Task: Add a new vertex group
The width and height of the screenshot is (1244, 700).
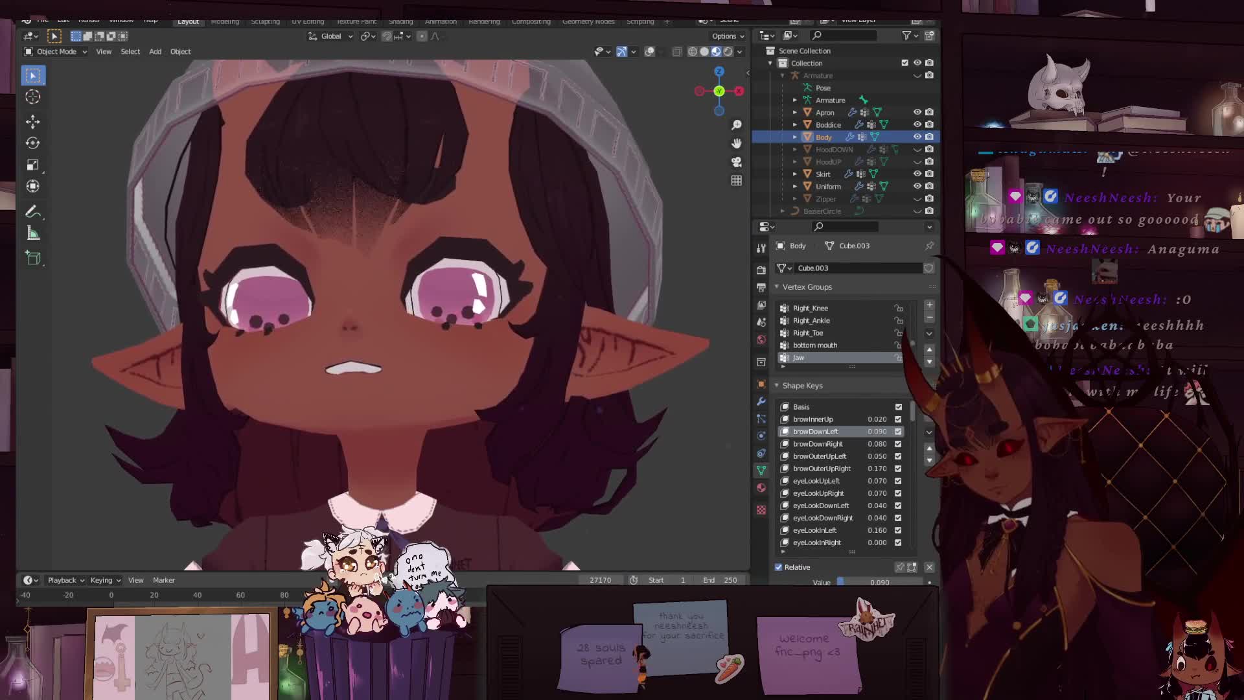Action: (x=929, y=305)
